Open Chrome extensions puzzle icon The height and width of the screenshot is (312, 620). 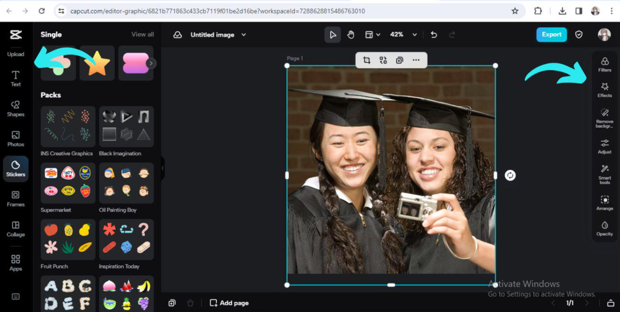pos(538,11)
